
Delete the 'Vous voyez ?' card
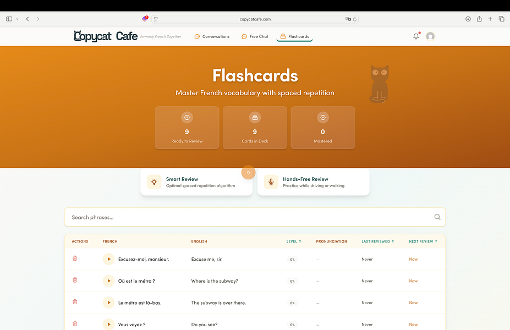click(x=75, y=324)
